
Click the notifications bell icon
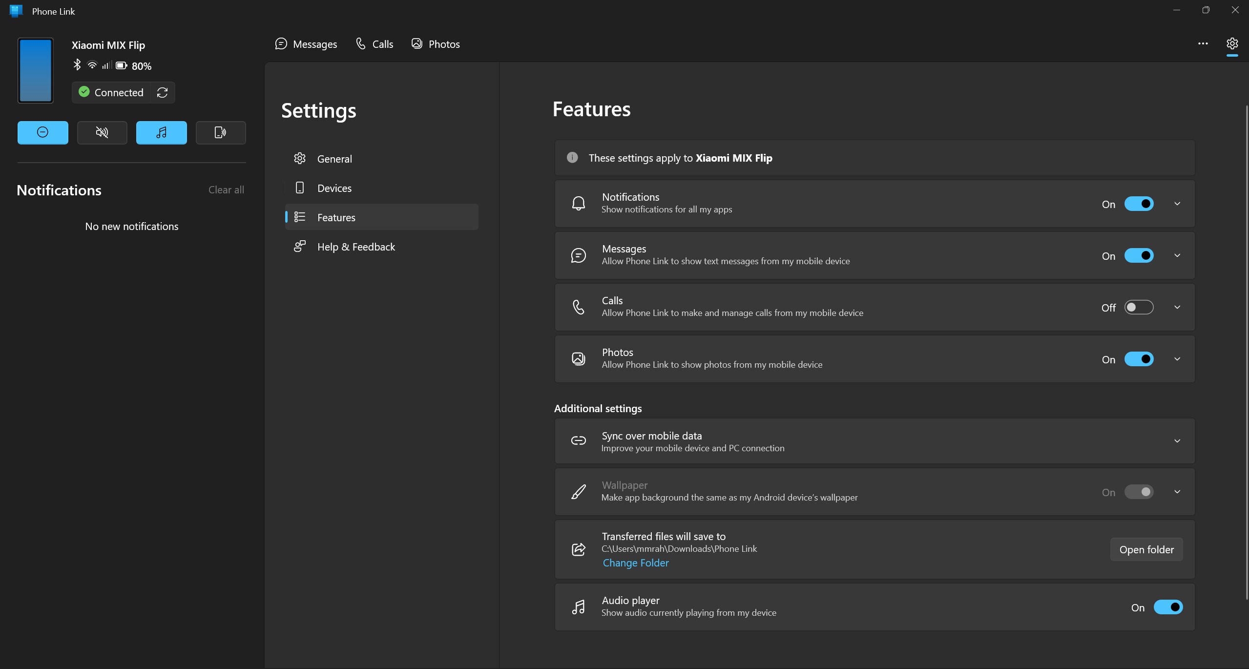(x=578, y=203)
